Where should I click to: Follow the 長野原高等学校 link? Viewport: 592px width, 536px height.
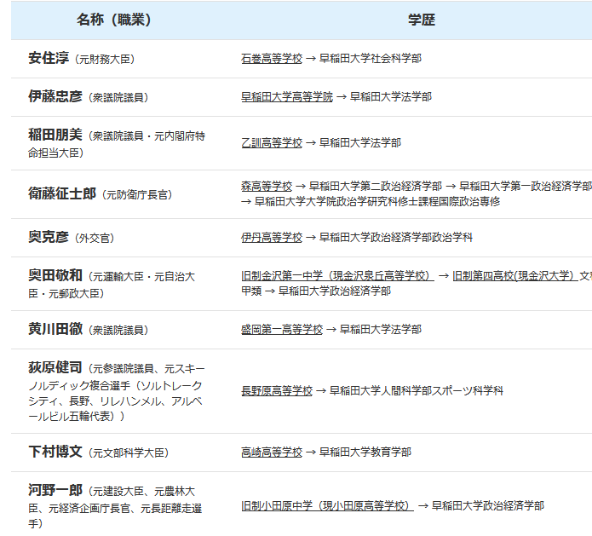tap(276, 390)
